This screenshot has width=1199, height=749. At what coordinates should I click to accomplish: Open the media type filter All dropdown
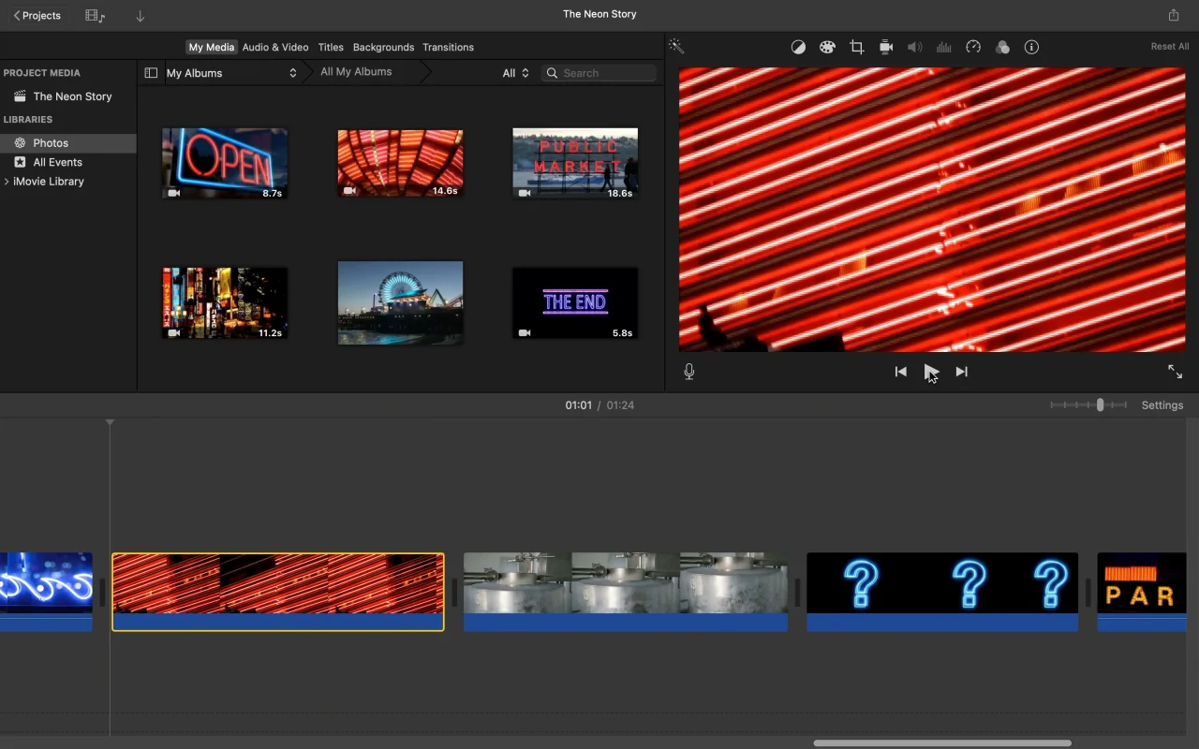[514, 72]
